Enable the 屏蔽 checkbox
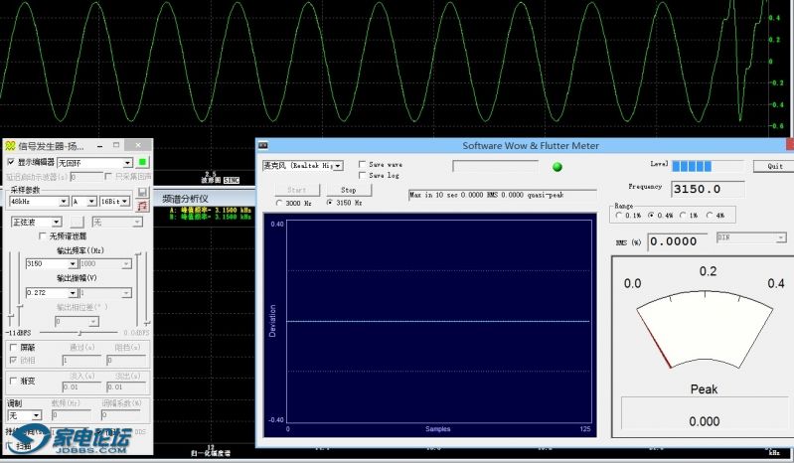Image resolution: width=794 pixels, height=463 pixels. coord(14,347)
